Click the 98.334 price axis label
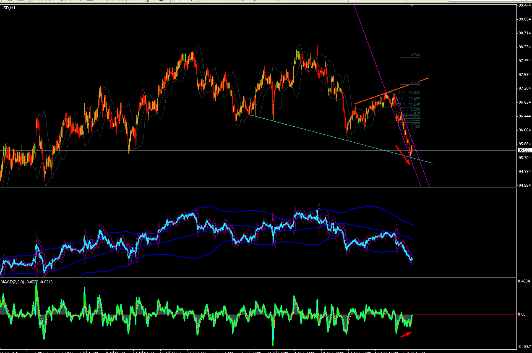 (x=524, y=47)
